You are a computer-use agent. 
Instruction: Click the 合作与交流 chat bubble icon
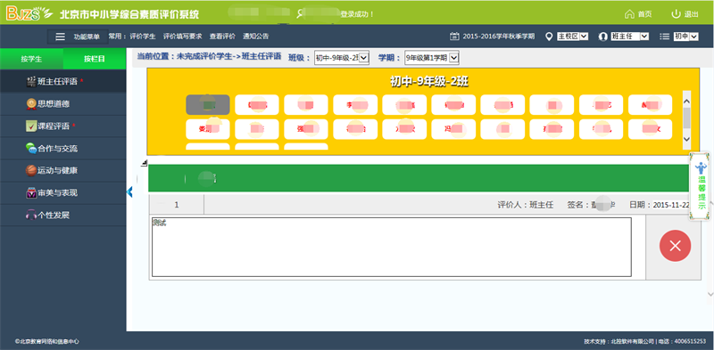pyautogui.click(x=31, y=149)
